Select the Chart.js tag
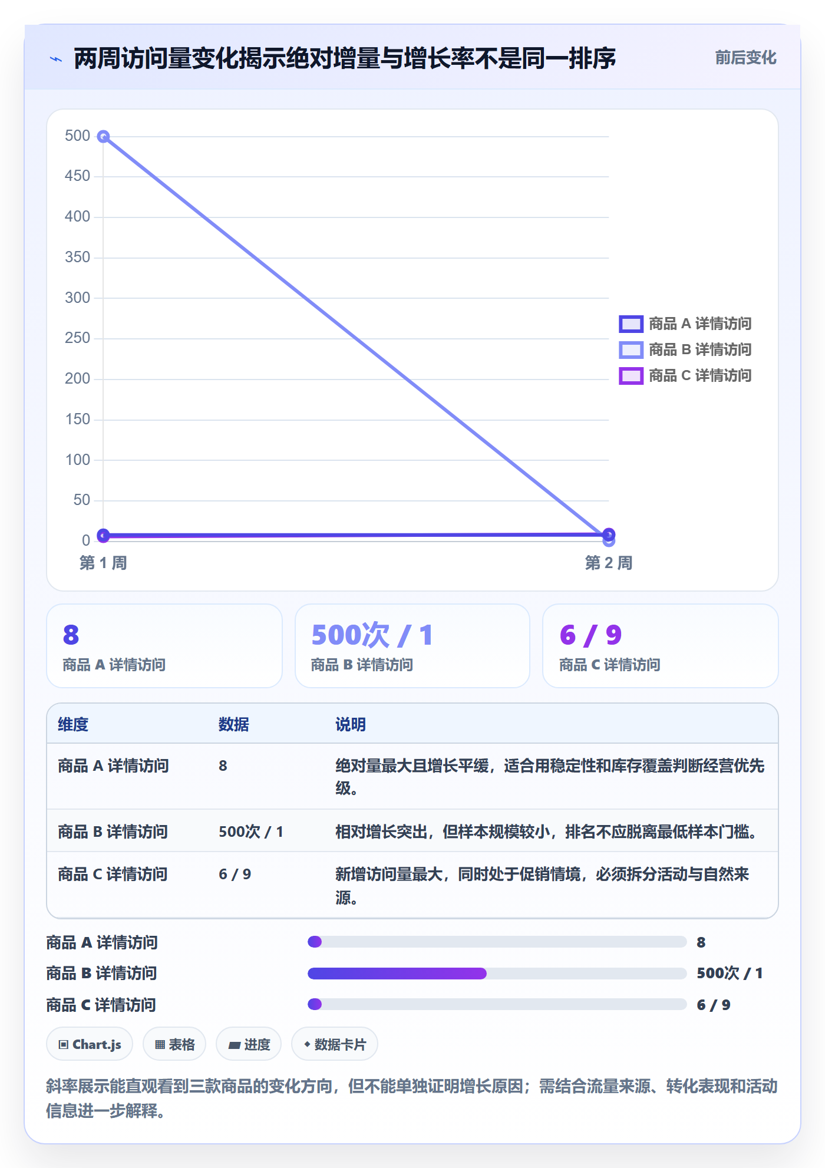 [90, 1044]
